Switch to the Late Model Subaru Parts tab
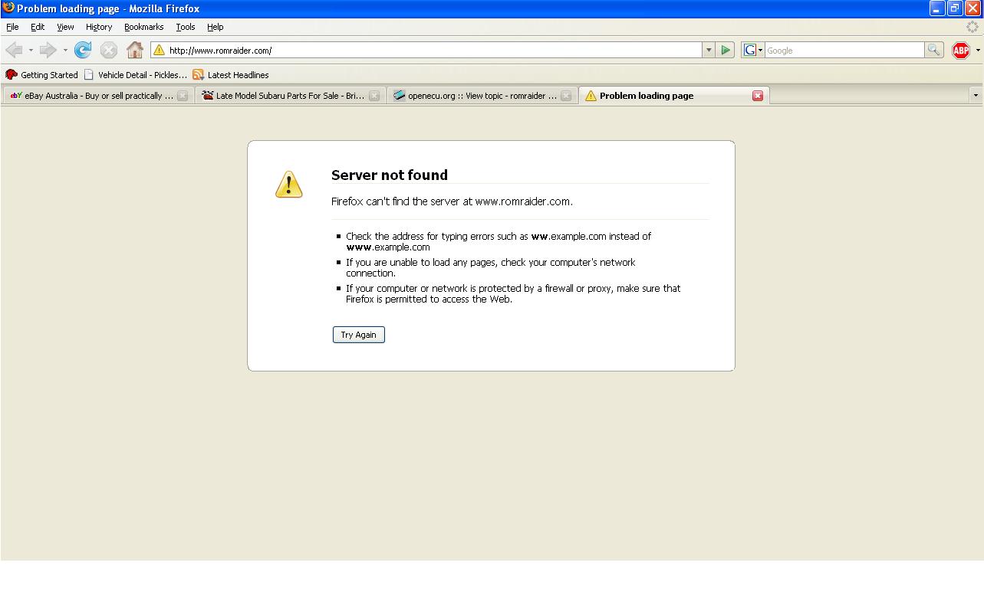The image size is (984, 589). click(290, 96)
